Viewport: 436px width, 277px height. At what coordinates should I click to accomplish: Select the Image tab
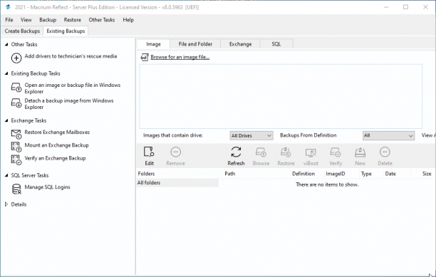[153, 44]
